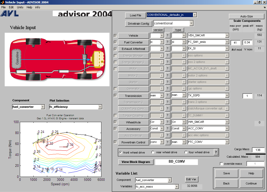
Task: Toggle the Fuel Converter checkbox
Action: point(115,42)
